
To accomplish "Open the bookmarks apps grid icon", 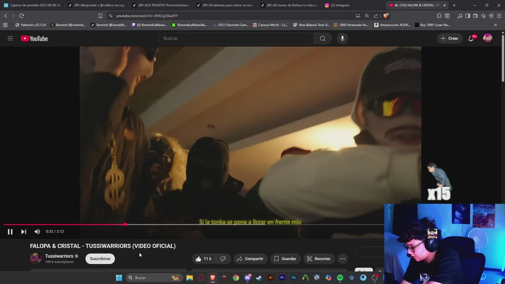I will [5, 25].
